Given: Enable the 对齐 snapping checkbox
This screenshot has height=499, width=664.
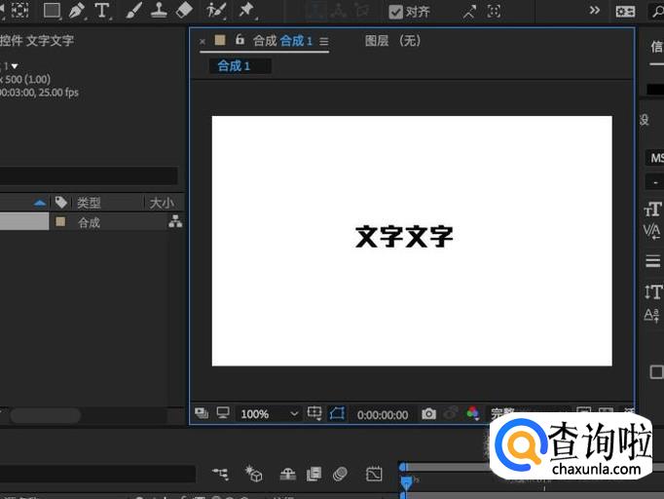Looking at the screenshot, I should point(395,12).
